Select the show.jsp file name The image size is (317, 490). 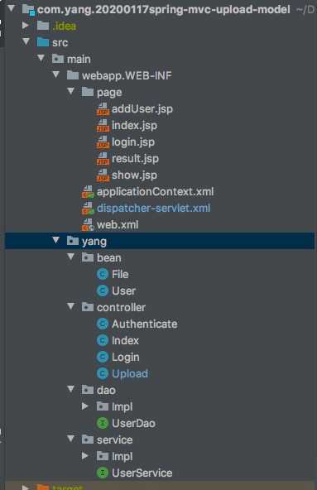click(134, 175)
